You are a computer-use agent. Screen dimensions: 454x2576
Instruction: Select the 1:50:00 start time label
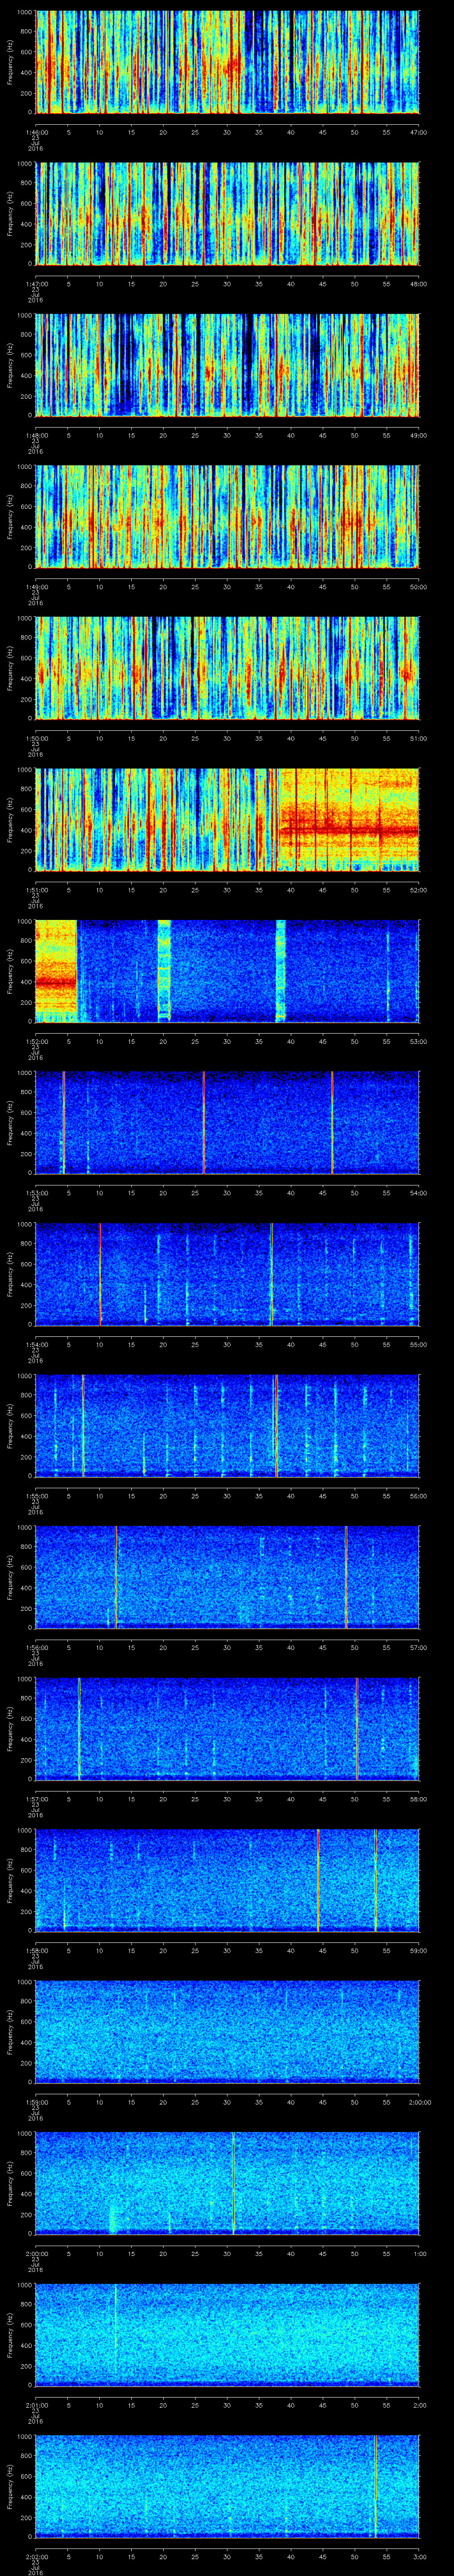tap(36, 738)
